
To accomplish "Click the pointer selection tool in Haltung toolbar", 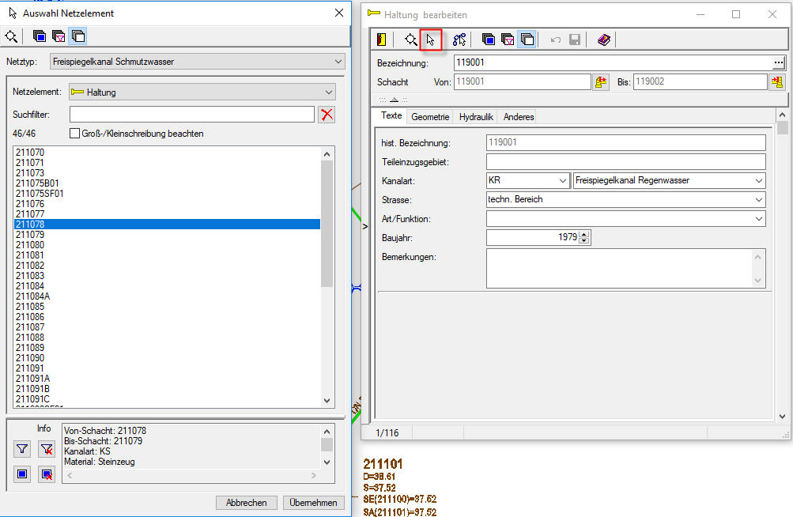I will pyautogui.click(x=431, y=40).
